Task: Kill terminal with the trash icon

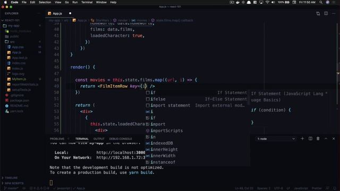Action: (318, 138)
